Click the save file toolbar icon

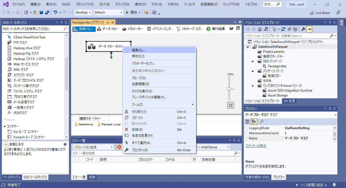[41, 12]
